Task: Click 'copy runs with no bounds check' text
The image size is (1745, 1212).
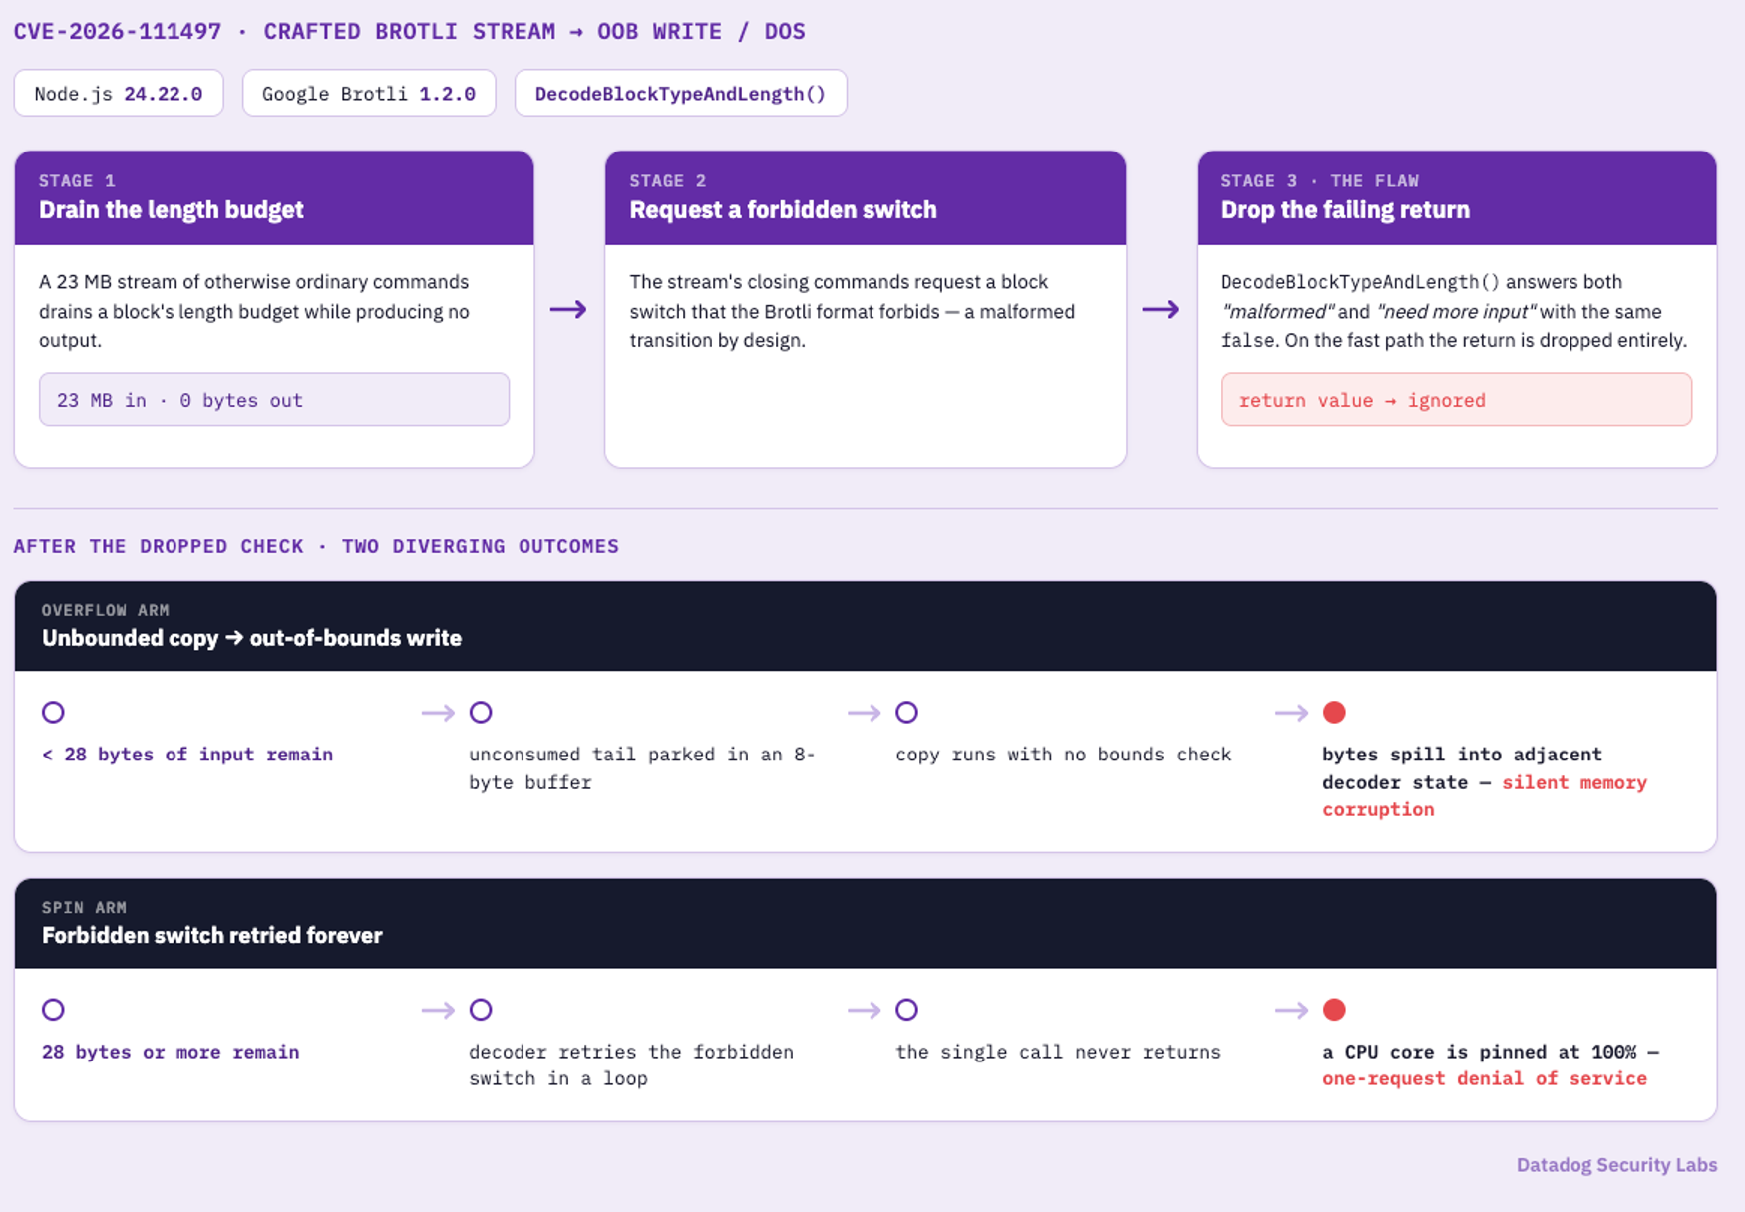Action: [1064, 755]
